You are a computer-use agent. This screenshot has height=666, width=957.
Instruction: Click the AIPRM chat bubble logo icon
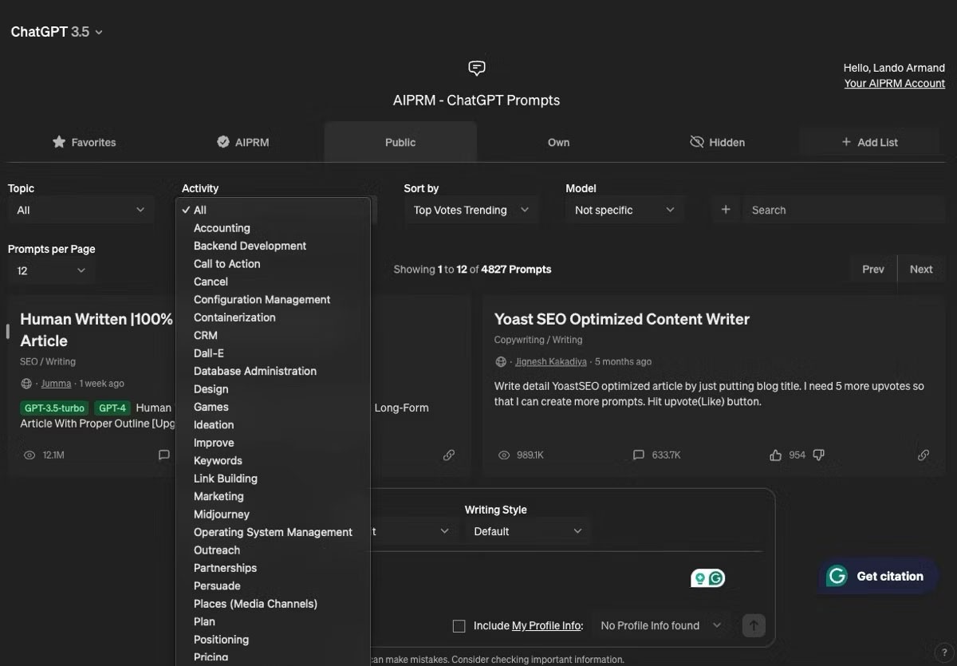click(477, 68)
